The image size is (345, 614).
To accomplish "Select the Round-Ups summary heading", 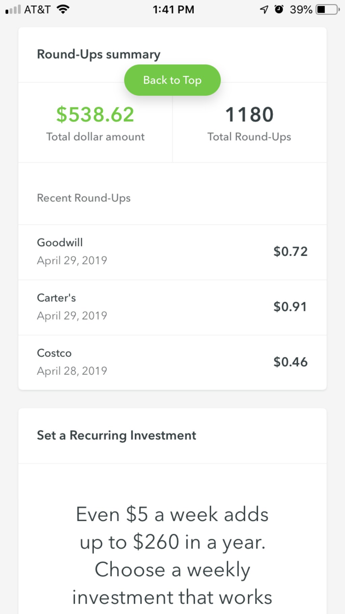I will (x=98, y=54).
